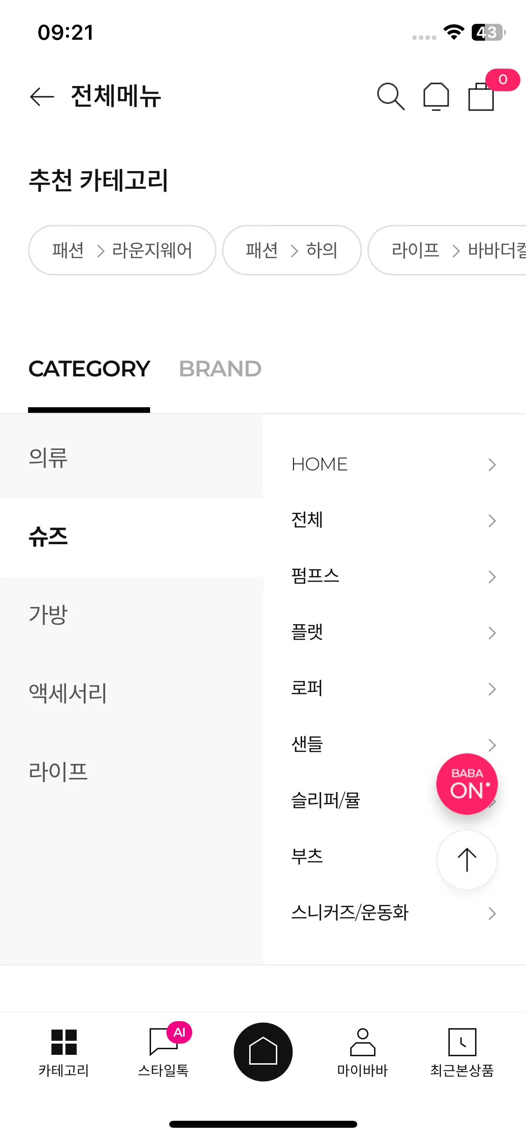Open the shopping bag cart
This screenshot has width=526, height=1139.
tap(482, 96)
